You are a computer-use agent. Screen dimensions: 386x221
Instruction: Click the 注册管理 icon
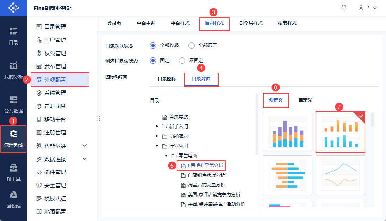39,133
